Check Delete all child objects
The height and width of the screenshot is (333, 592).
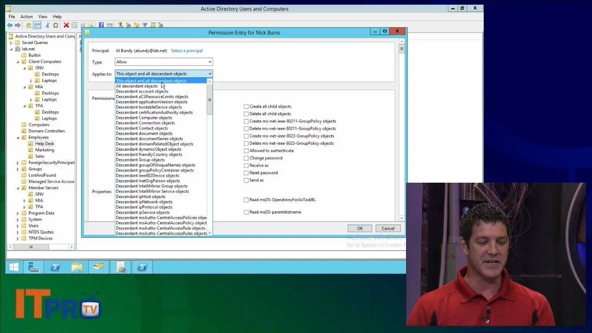(246, 114)
